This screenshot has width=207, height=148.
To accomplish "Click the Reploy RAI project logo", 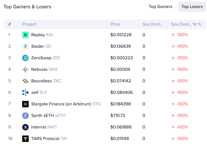I will coord(25,35).
